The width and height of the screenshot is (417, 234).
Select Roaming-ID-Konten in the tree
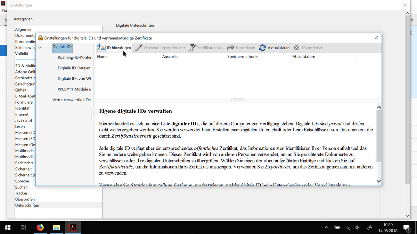[74, 58]
